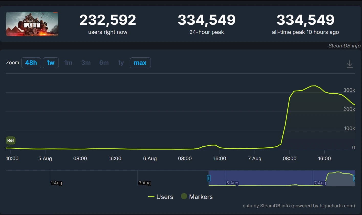Click the 5 Aug x-axis label on main chart
Image resolution: width=362 pixels, height=215 pixels.
tap(45, 158)
